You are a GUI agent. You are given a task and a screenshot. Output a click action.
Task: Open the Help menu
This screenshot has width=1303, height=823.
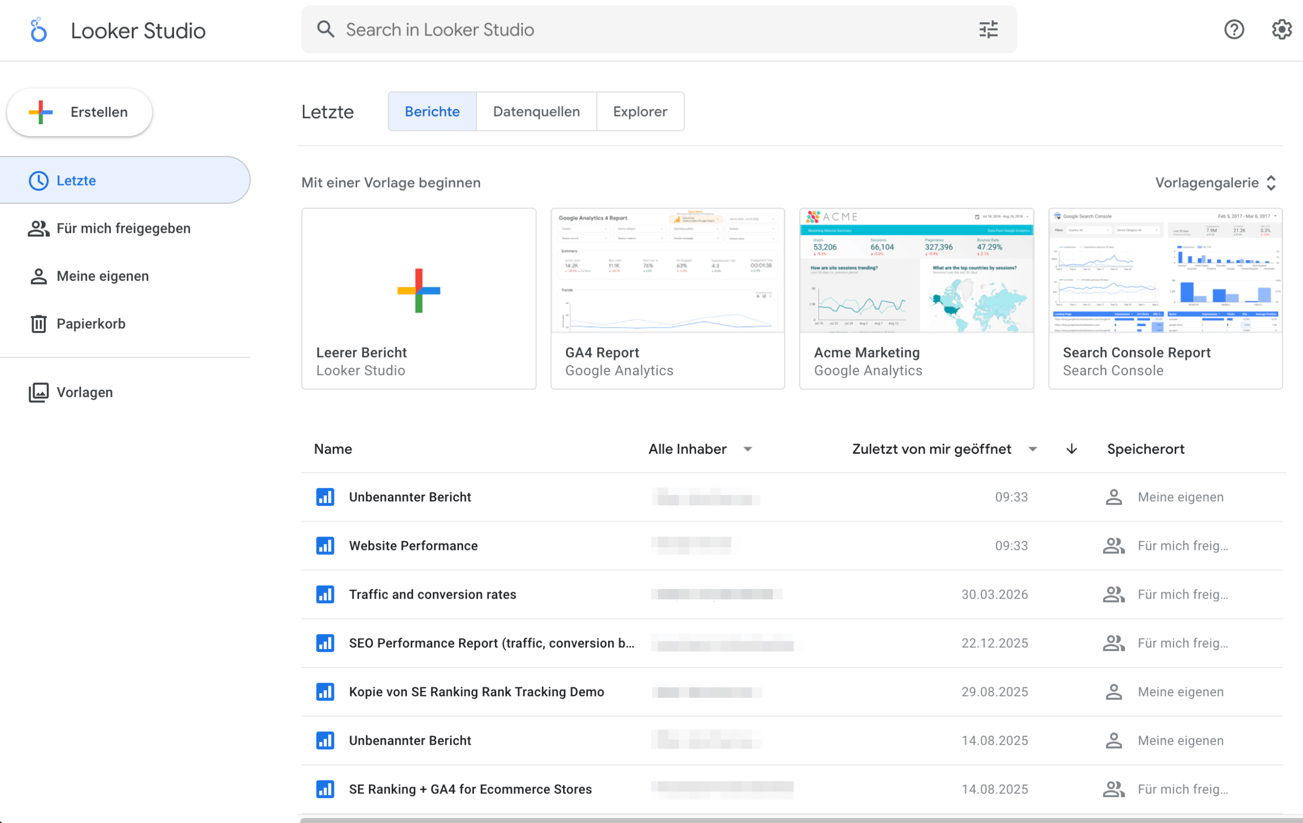[x=1234, y=29]
